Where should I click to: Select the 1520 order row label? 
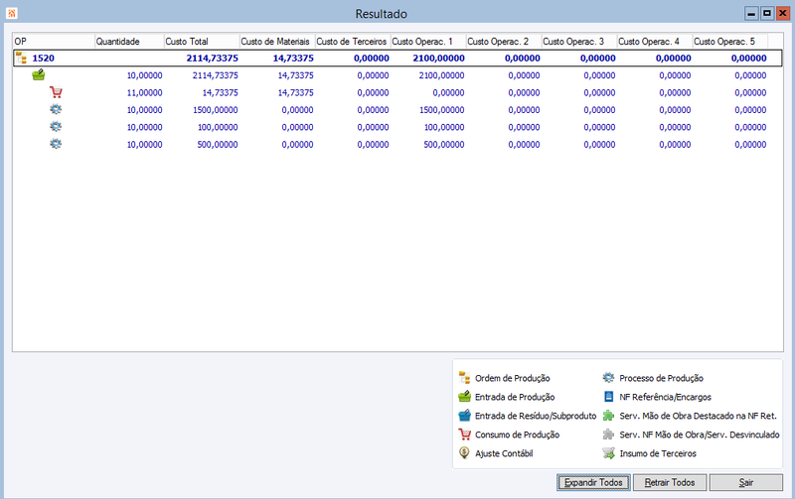pos(43,59)
